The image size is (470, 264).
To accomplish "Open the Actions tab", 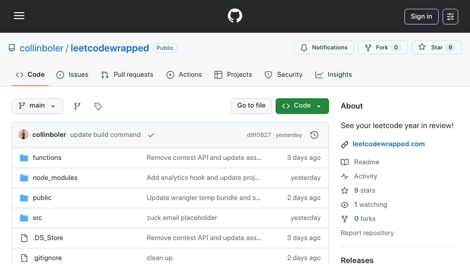I will tap(184, 74).
